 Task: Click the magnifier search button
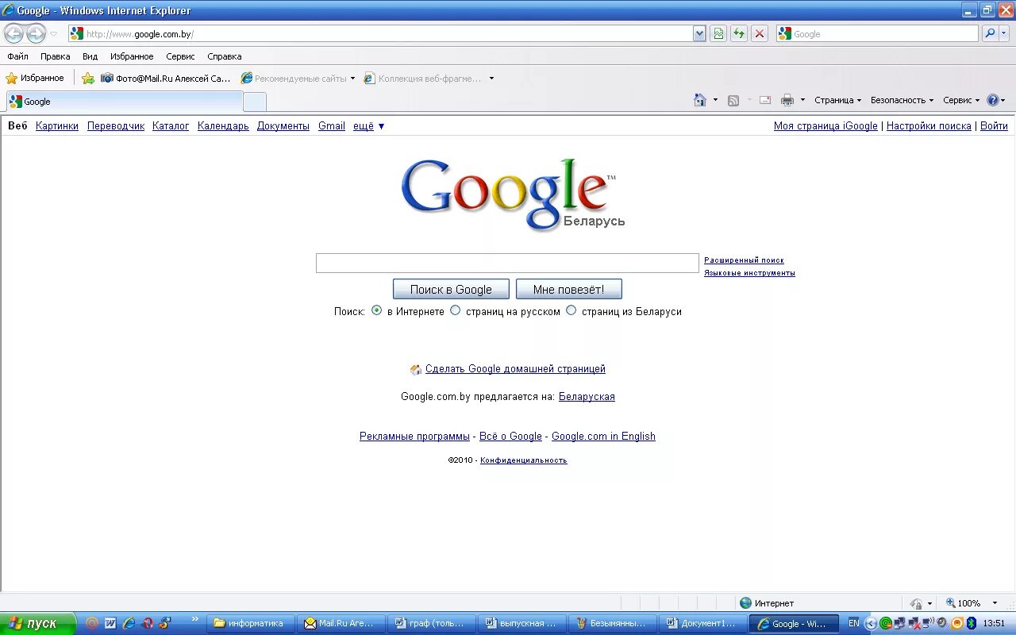click(989, 33)
